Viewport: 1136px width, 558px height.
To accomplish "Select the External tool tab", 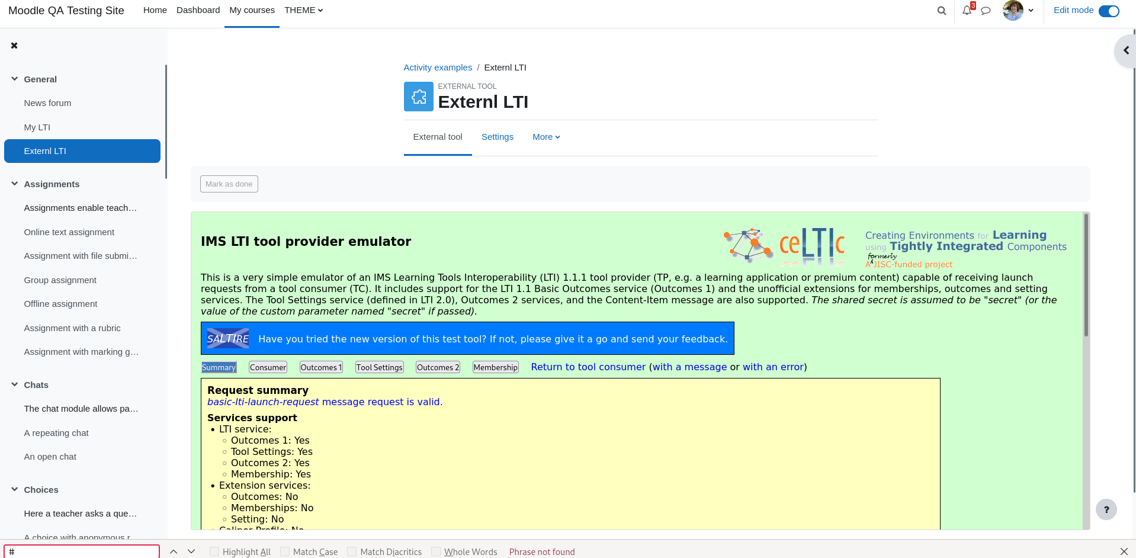I will (438, 137).
